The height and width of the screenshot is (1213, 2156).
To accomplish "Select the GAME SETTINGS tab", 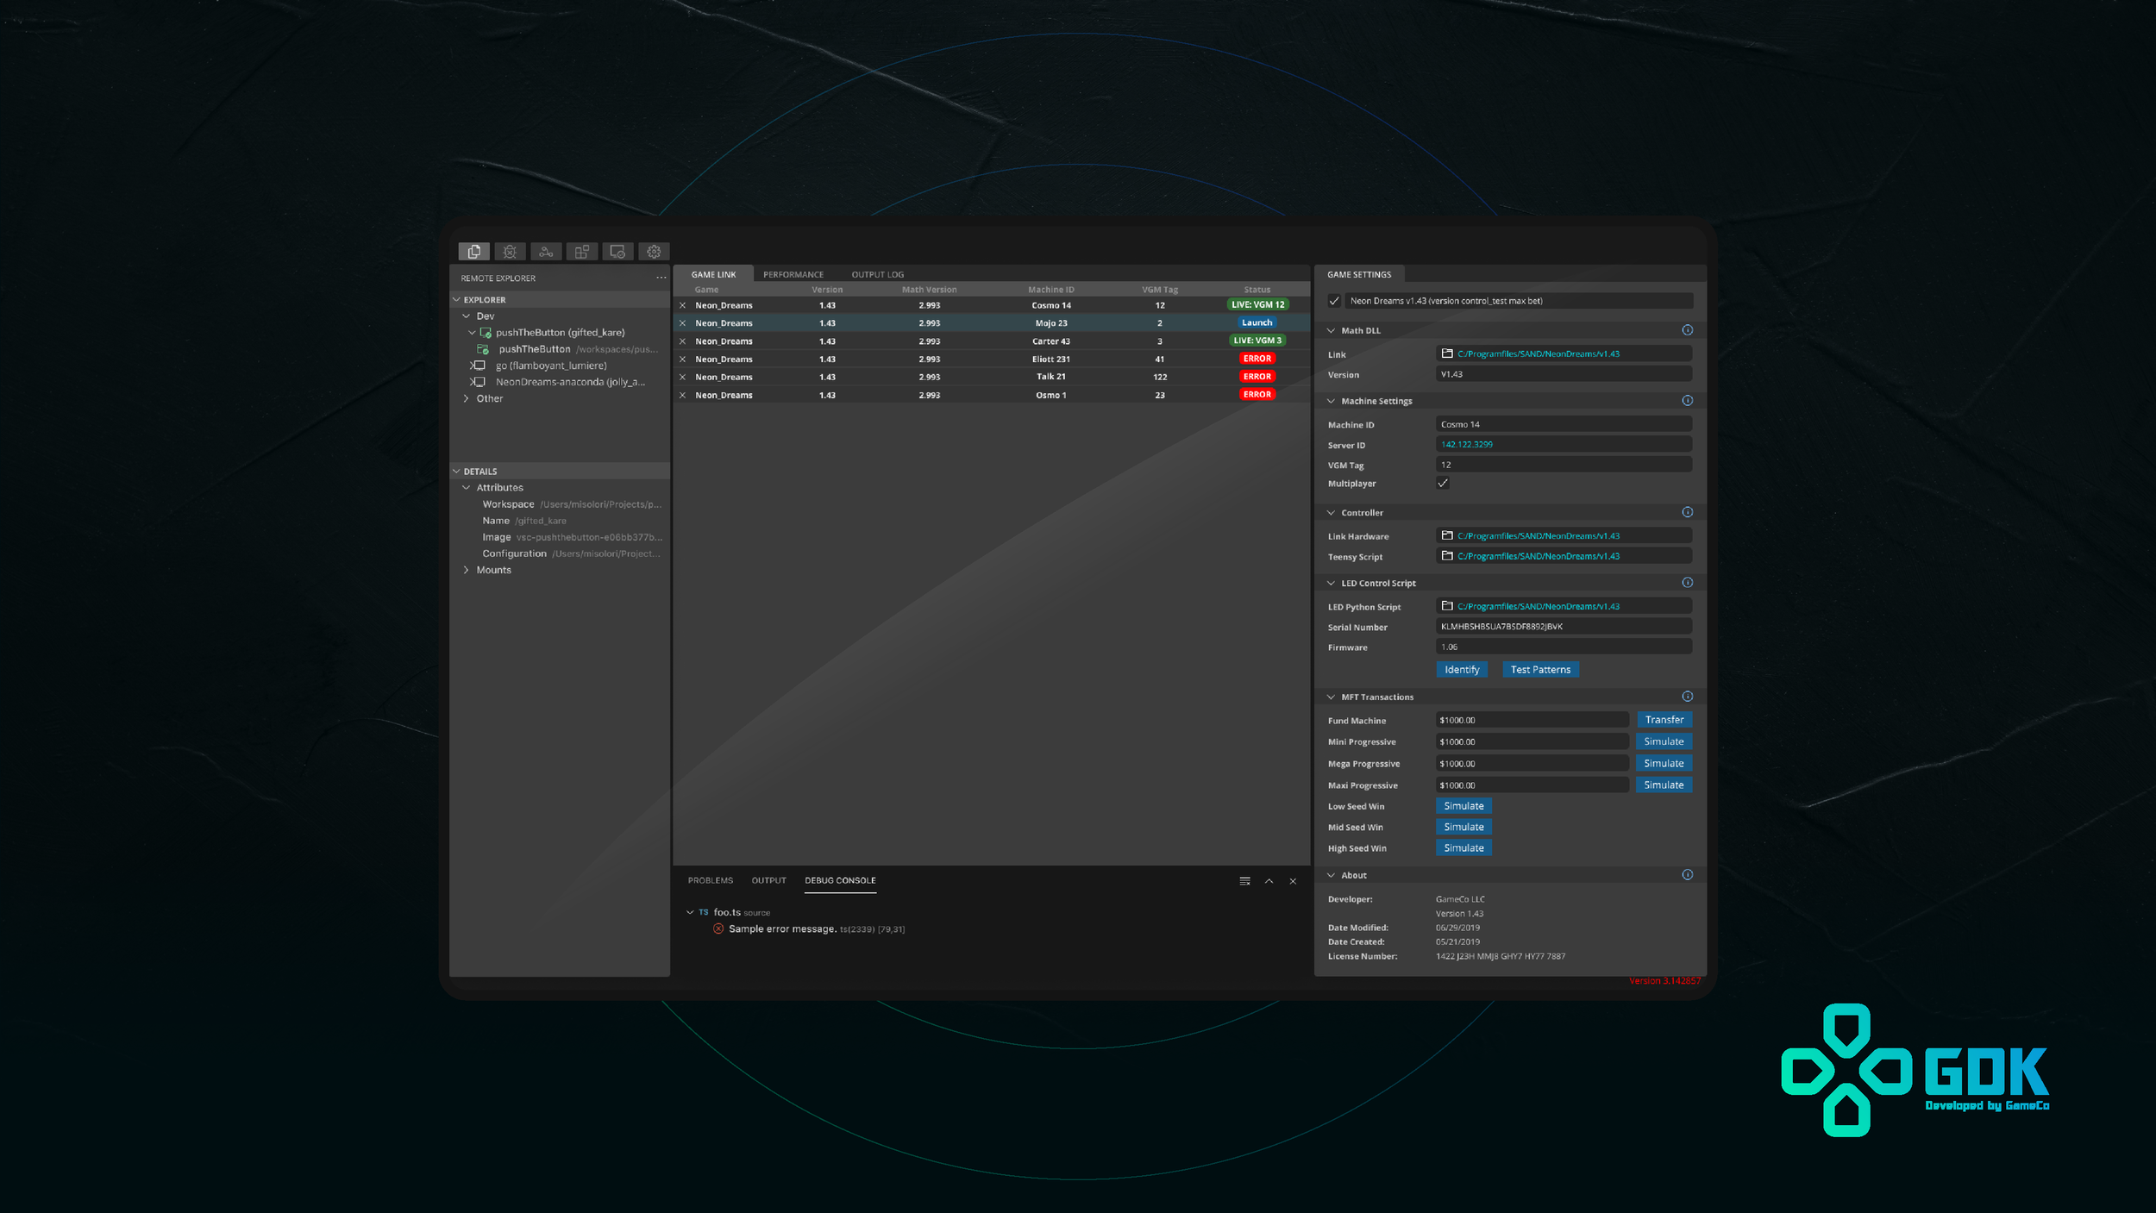I will tap(1359, 274).
